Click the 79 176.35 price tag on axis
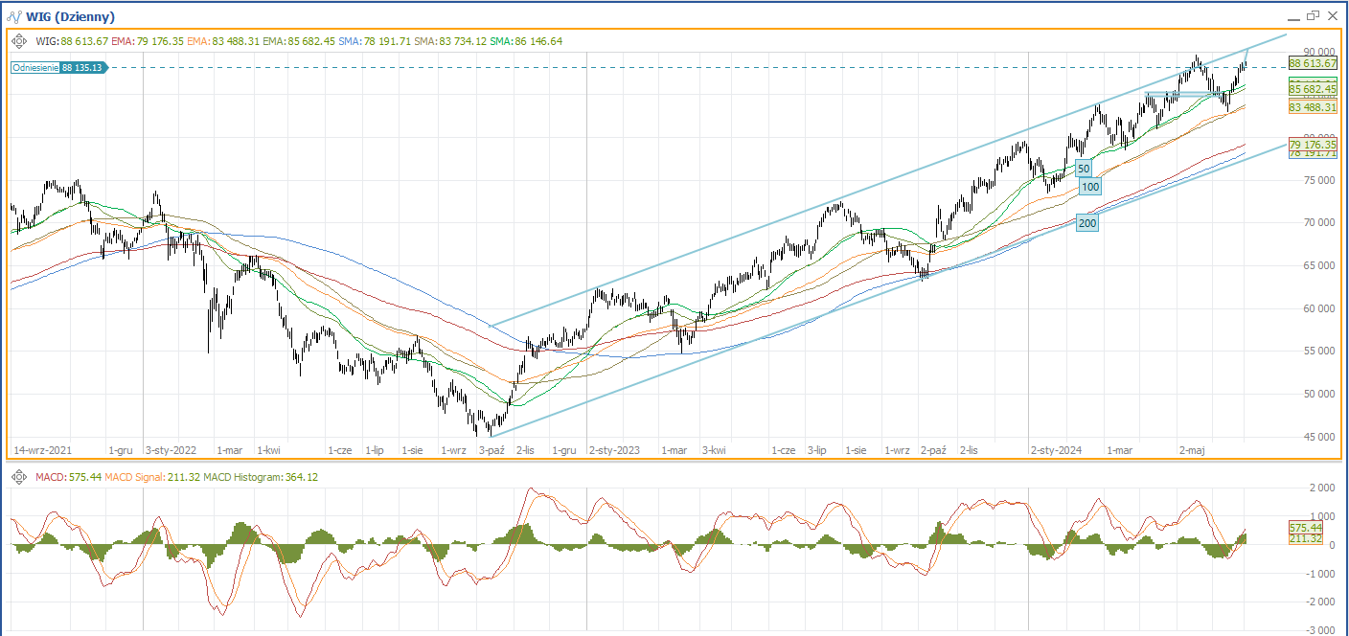 coord(1313,145)
